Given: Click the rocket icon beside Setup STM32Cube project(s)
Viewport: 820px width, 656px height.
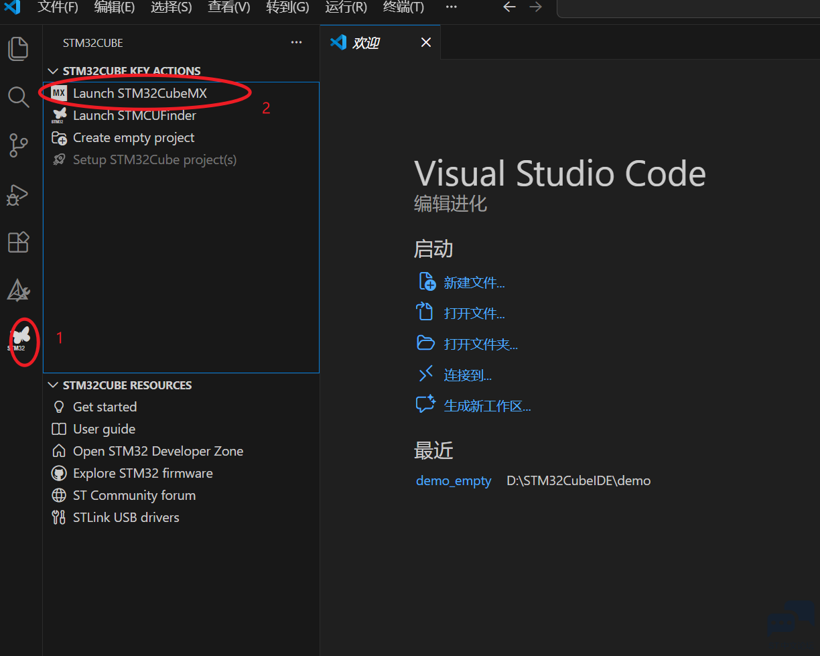Looking at the screenshot, I should (x=59, y=160).
